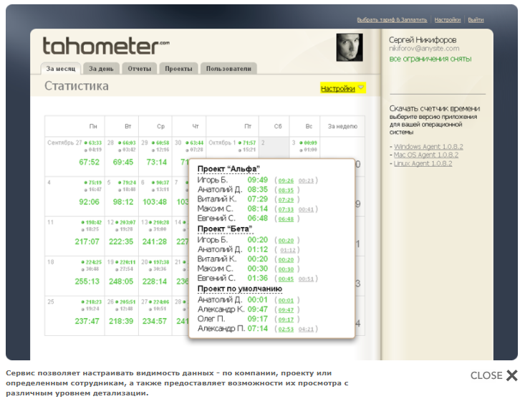Select day 5 total 98:12

(123, 202)
